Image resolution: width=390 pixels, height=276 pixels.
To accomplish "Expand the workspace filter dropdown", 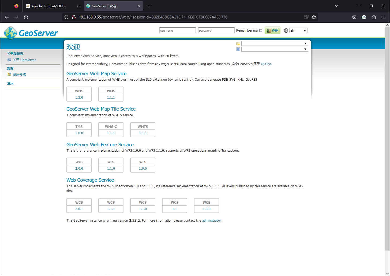I will point(275,43).
